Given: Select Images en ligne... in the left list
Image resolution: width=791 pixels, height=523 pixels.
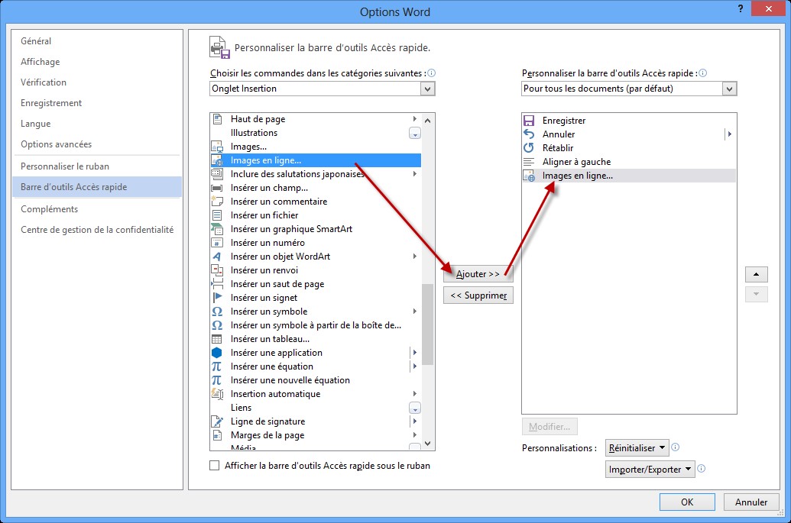Looking at the screenshot, I should (316, 160).
